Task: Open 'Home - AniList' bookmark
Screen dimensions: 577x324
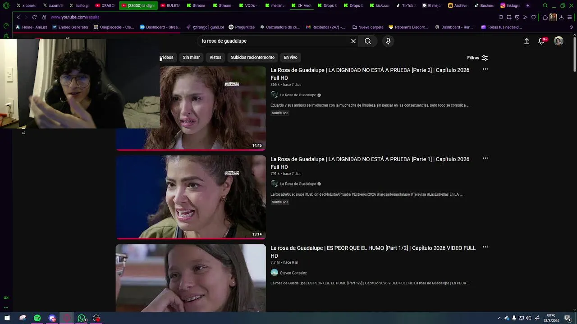Action: point(31,27)
